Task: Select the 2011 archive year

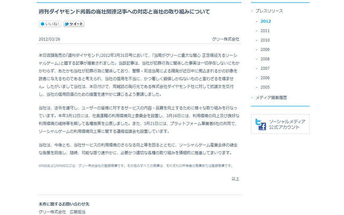Action: (265, 31)
